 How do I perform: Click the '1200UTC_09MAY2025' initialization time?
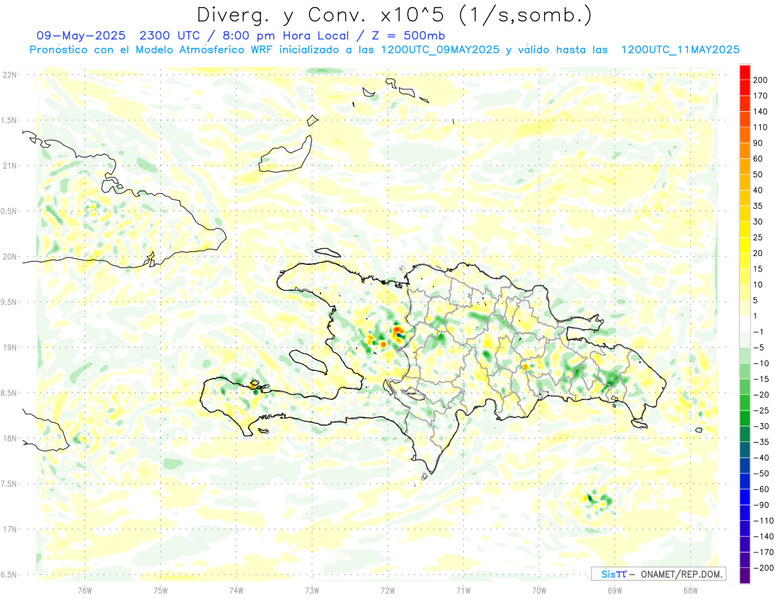point(440,50)
